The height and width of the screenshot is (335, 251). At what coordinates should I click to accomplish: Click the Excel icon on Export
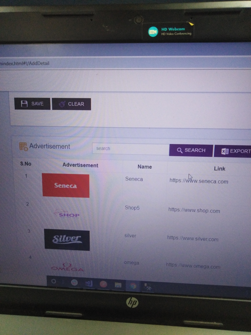click(225, 151)
